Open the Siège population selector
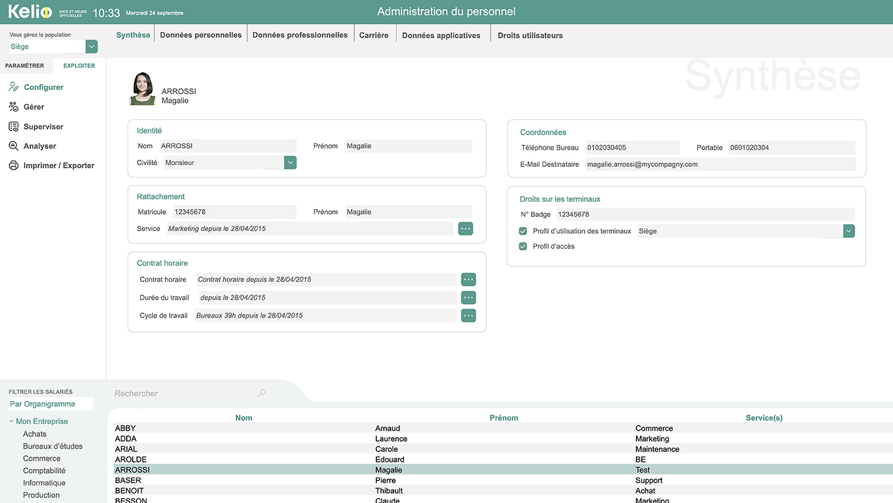Screen dimensions: 893x503 (x=90, y=46)
